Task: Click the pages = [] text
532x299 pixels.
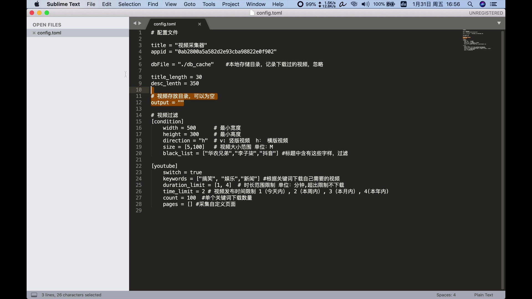Action: point(178,204)
